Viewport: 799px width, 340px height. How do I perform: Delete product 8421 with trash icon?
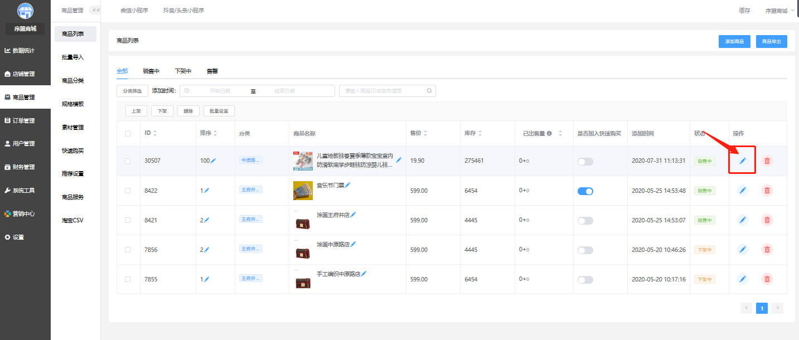point(767,220)
